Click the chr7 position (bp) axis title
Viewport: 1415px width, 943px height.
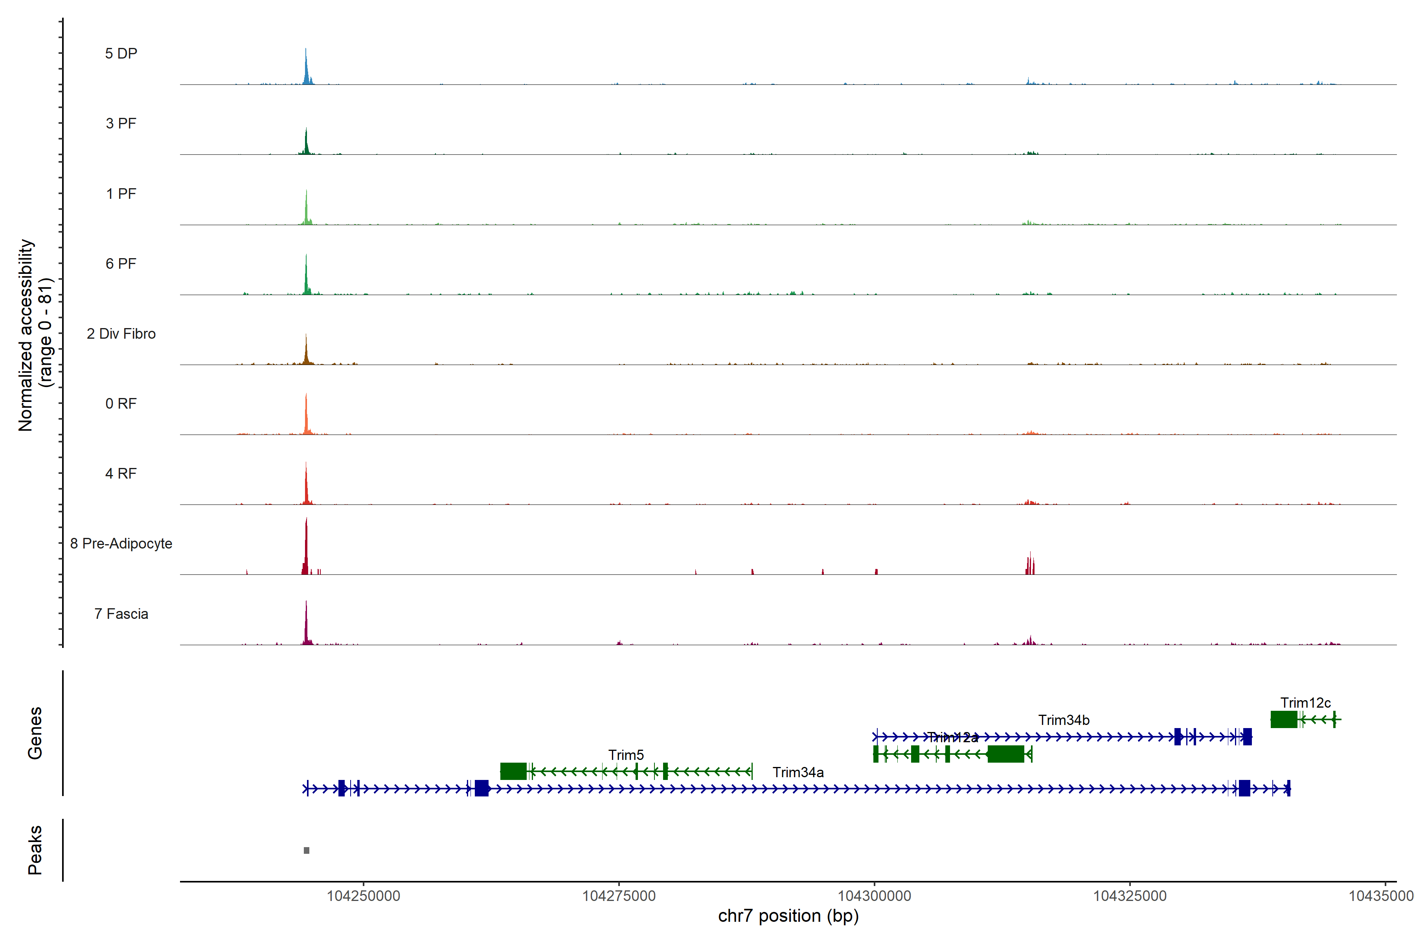pos(788,916)
